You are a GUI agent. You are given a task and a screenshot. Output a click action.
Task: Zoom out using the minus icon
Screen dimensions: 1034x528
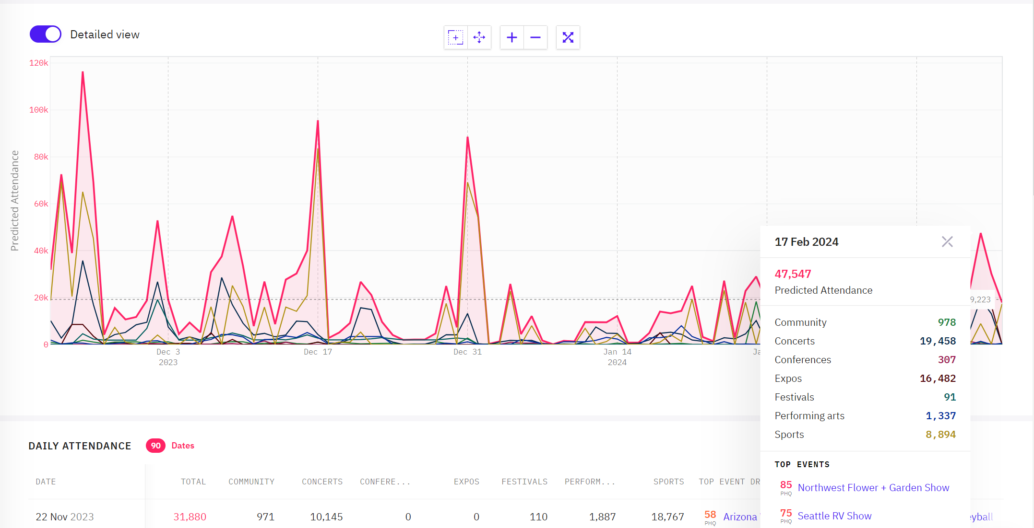(535, 37)
